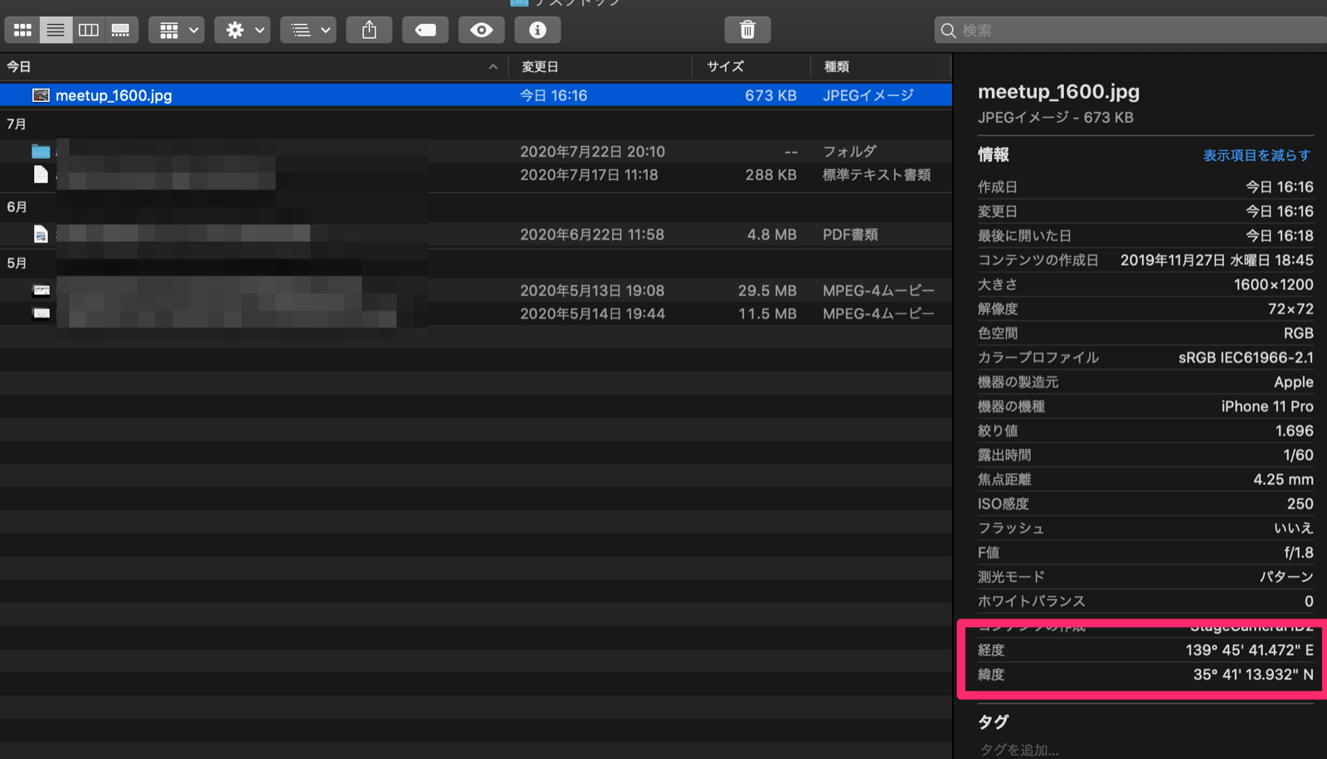Viewport: 1327px width, 759px height.
Task: Click the 表示項目を減らす link
Action: 1257,156
